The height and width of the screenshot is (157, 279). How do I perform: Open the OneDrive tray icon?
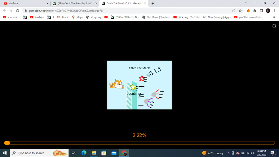click(x=238, y=153)
